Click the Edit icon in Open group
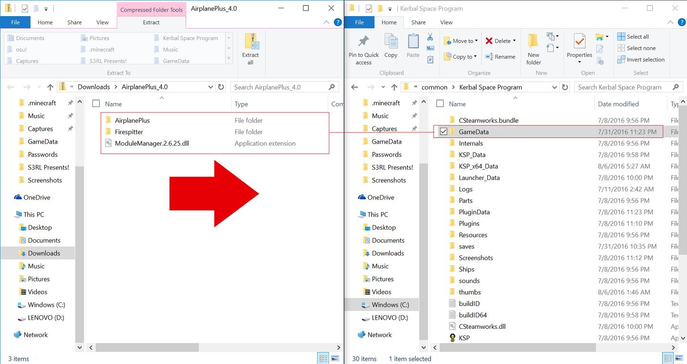The image size is (687, 364). pos(600,49)
